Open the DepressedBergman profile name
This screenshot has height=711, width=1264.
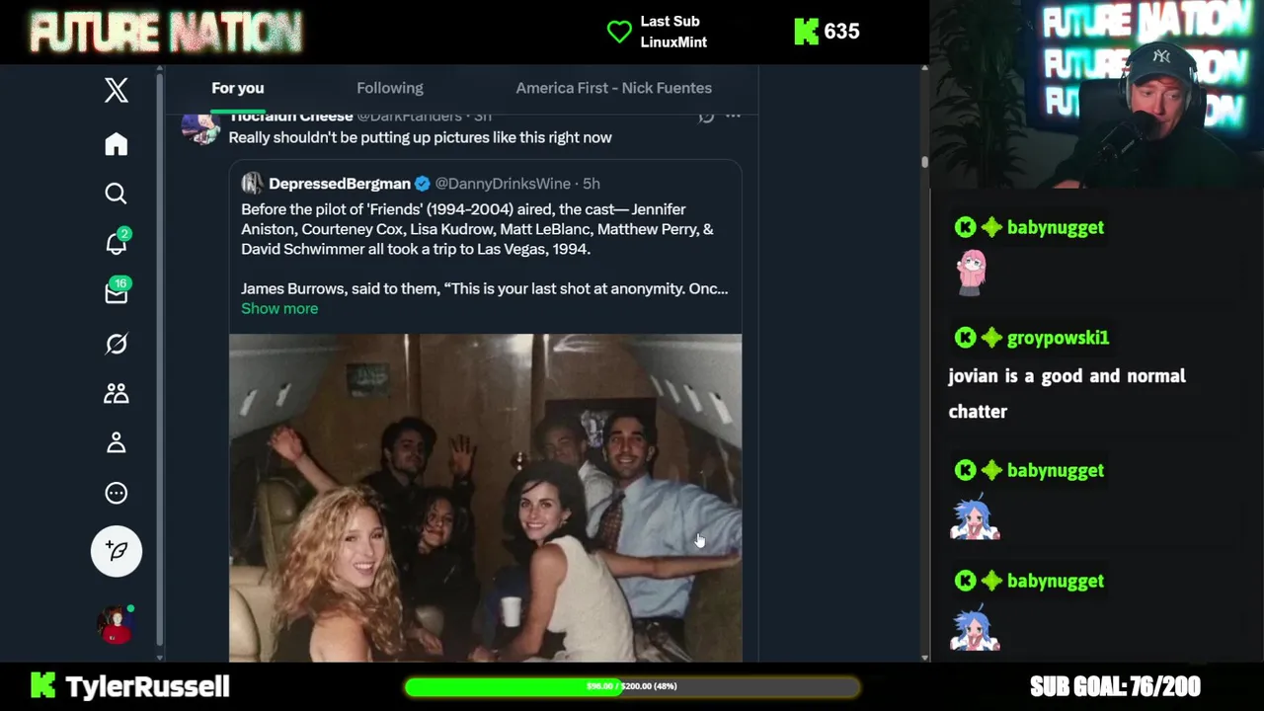[x=339, y=184]
